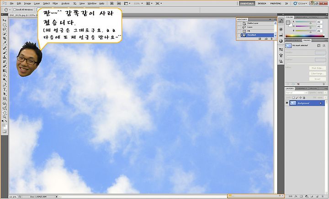Toggle Quick Mask mode

point(5,131)
